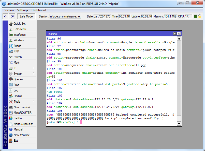Click the RouterOS WinBox vertical label

tap(5, 126)
